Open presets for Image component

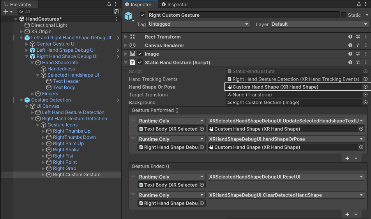click(358, 54)
